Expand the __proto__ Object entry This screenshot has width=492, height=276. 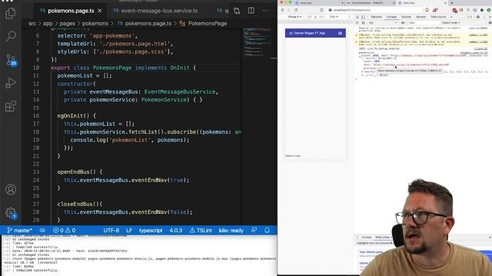point(362,75)
